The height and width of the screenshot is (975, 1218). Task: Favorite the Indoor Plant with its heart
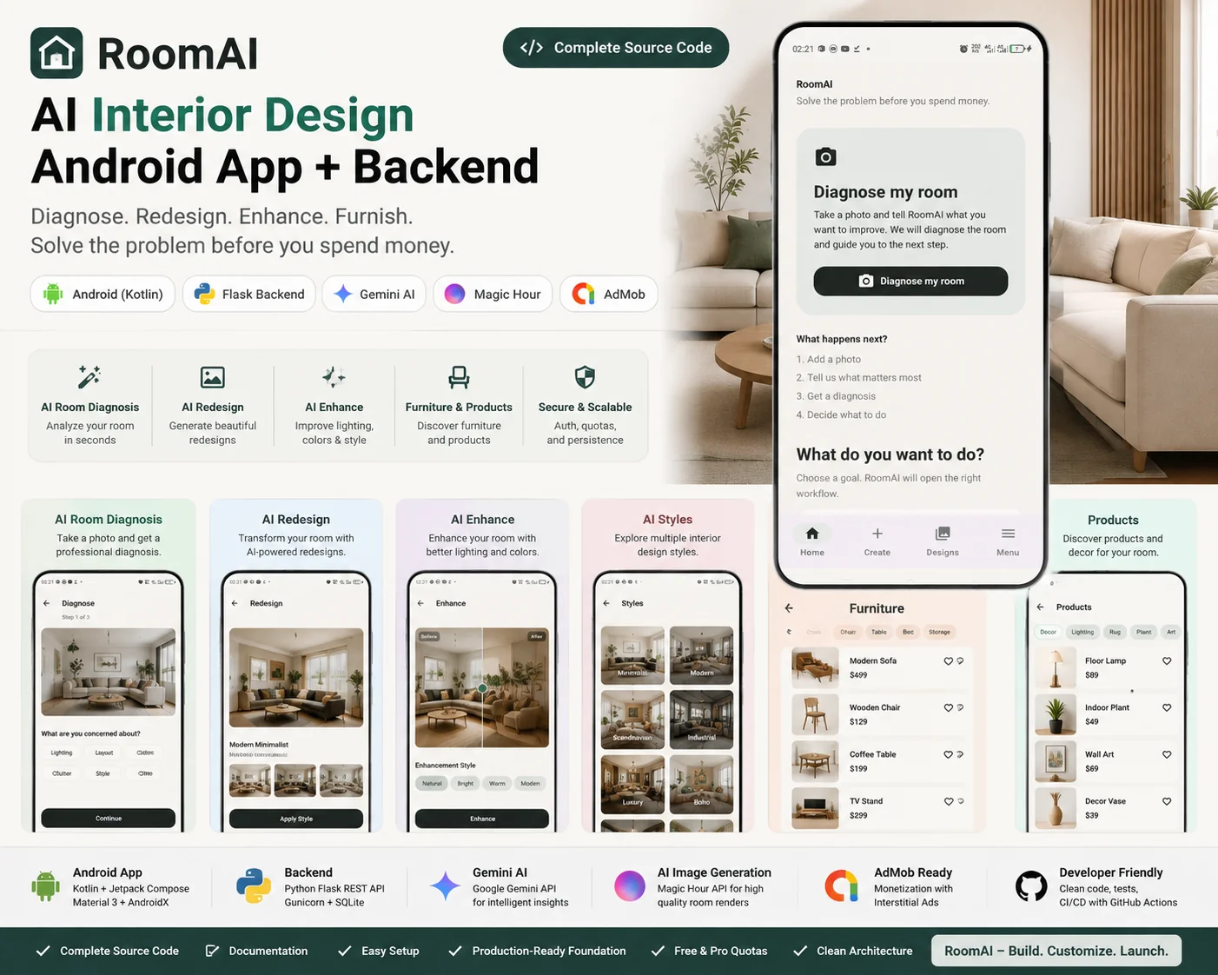point(1167,707)
